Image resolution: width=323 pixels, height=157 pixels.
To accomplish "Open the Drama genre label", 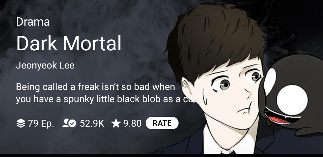I will pyautogui.click(x=33, y=21).
